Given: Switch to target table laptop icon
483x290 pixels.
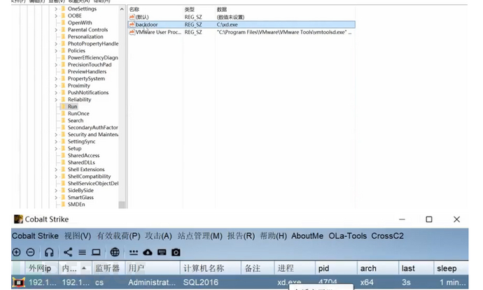Looking at the screenshot, I should coord(96,252).
